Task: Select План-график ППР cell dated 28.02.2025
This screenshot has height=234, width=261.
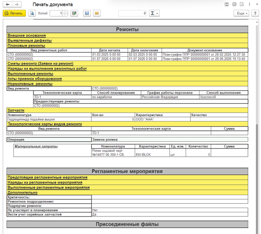Action: click(x=205, y=55)
